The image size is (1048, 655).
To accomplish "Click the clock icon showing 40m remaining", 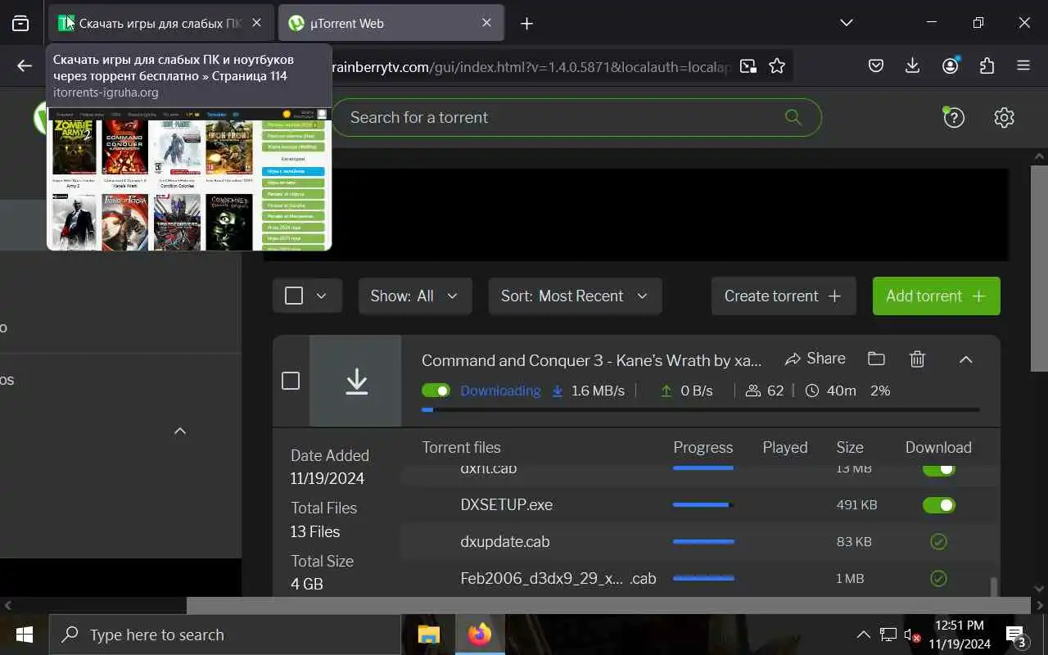I will [x=812, y=391].
